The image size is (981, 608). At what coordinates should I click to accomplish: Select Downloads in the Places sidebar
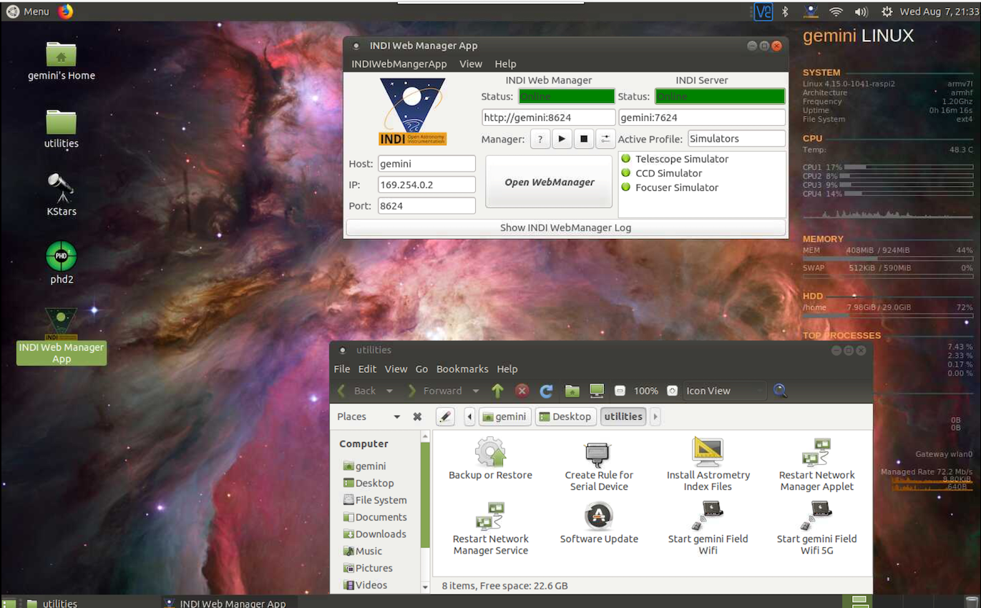point(374,534)
